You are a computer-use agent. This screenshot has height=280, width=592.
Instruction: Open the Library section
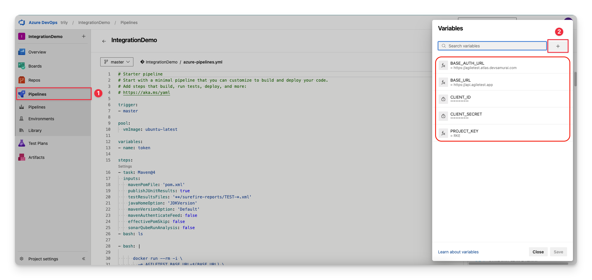click(x=35, y=130)
